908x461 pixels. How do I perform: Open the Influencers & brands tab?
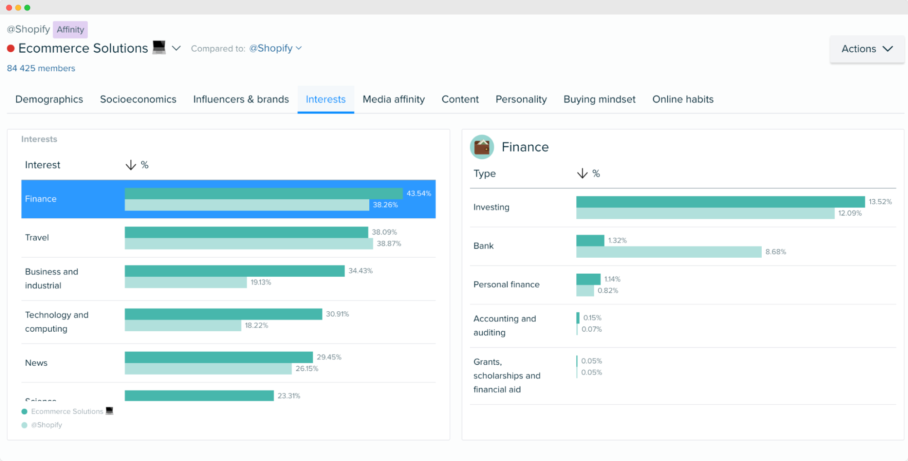tap(241, 99)
